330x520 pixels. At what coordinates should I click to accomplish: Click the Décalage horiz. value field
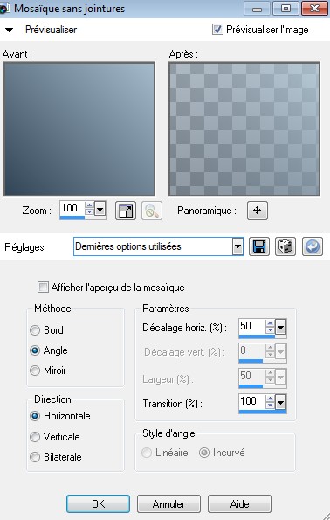(x=252, y=326)
